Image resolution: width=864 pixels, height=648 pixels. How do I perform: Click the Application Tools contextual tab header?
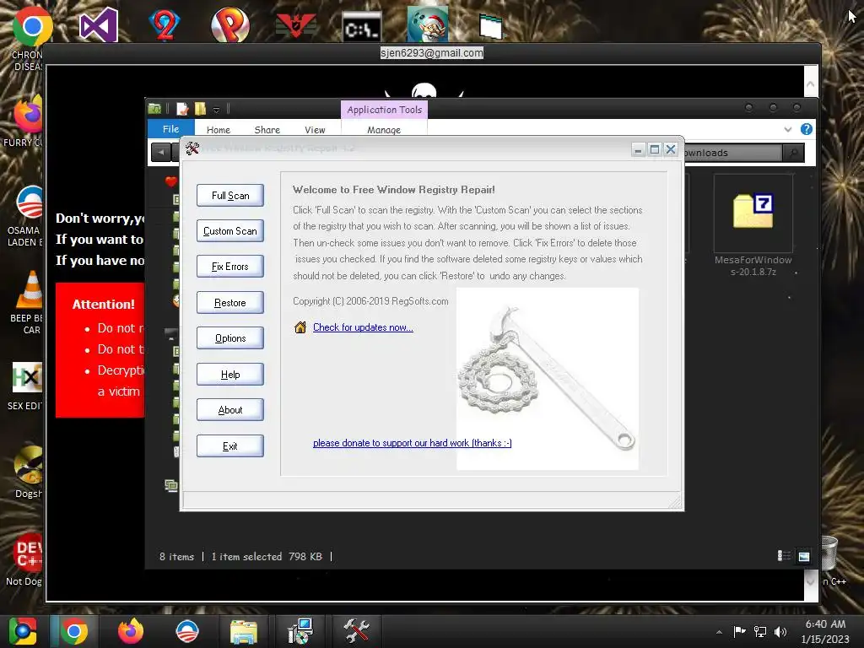pyautogui.click(x=385, y=110)
